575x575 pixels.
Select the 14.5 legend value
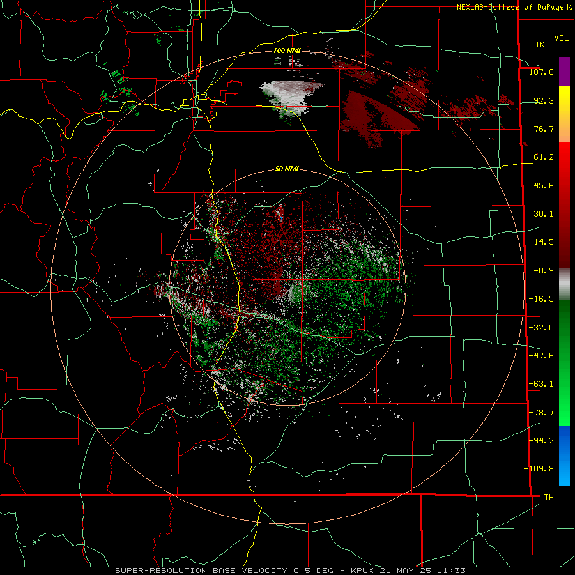(544, 242)
